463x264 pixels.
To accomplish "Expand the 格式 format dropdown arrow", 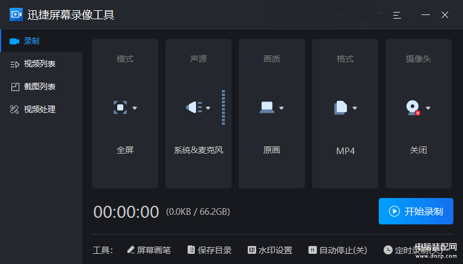I will 355,108.
